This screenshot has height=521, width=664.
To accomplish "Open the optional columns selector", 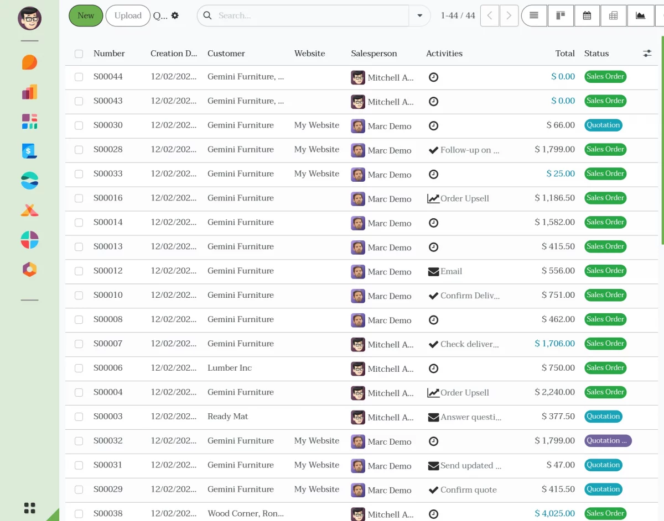I will (647, 54).
